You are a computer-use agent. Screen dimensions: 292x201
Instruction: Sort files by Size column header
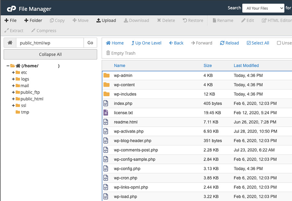click(x=208, y=66)
